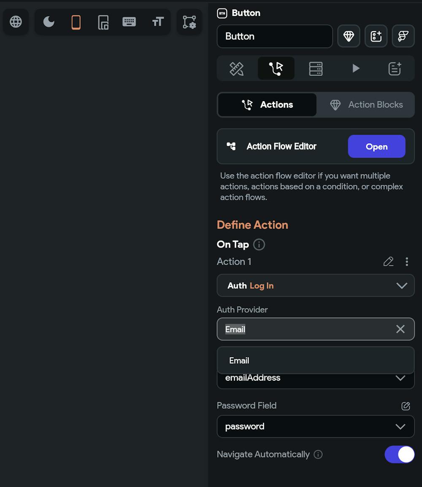The height and width of the screenshot is (487, 422).
Task: Toggle dark mode moon icon
Action: pos(49,21)
